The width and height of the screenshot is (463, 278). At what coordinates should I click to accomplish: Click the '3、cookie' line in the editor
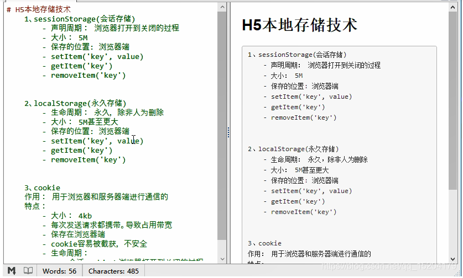(x=42, y=188)
